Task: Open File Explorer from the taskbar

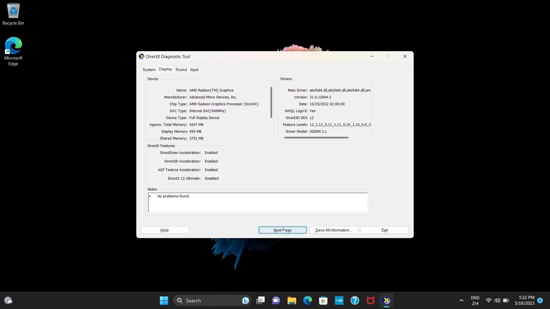Action: pyautogui.click(x=291, y=300)
